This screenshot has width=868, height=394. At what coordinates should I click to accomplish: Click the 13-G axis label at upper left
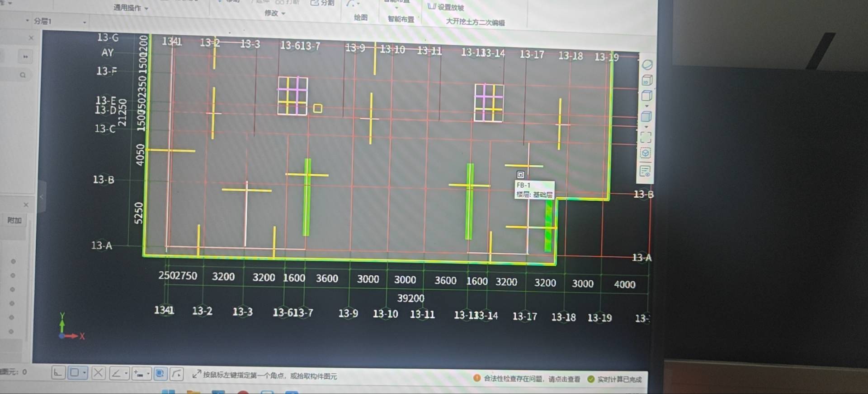pyautogui.click(x=108, y=37)
